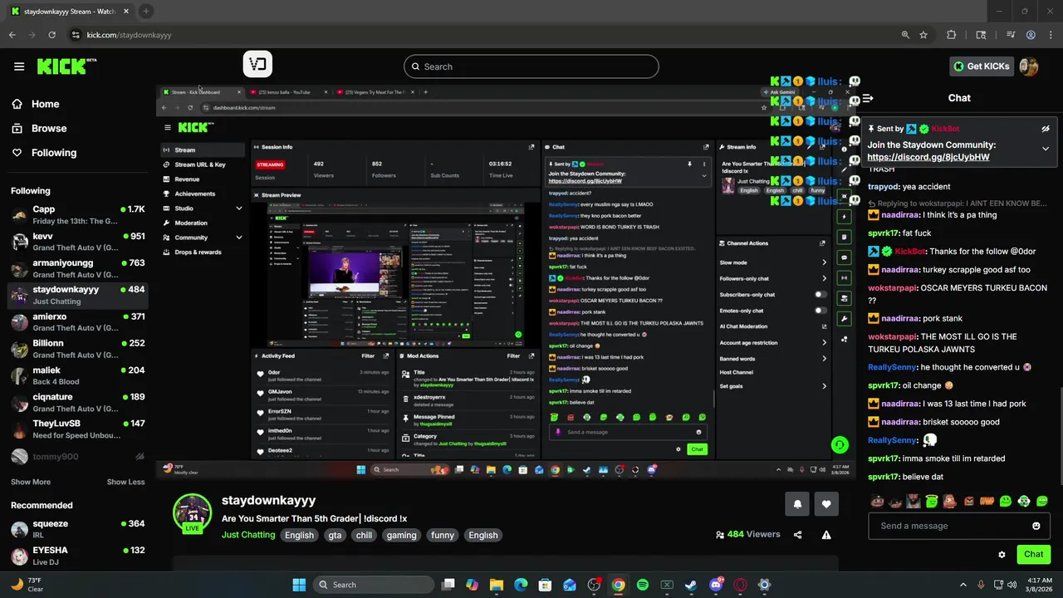Click the Kick logo in the header
1063x598 pixels.
click(x=66, y=66)
